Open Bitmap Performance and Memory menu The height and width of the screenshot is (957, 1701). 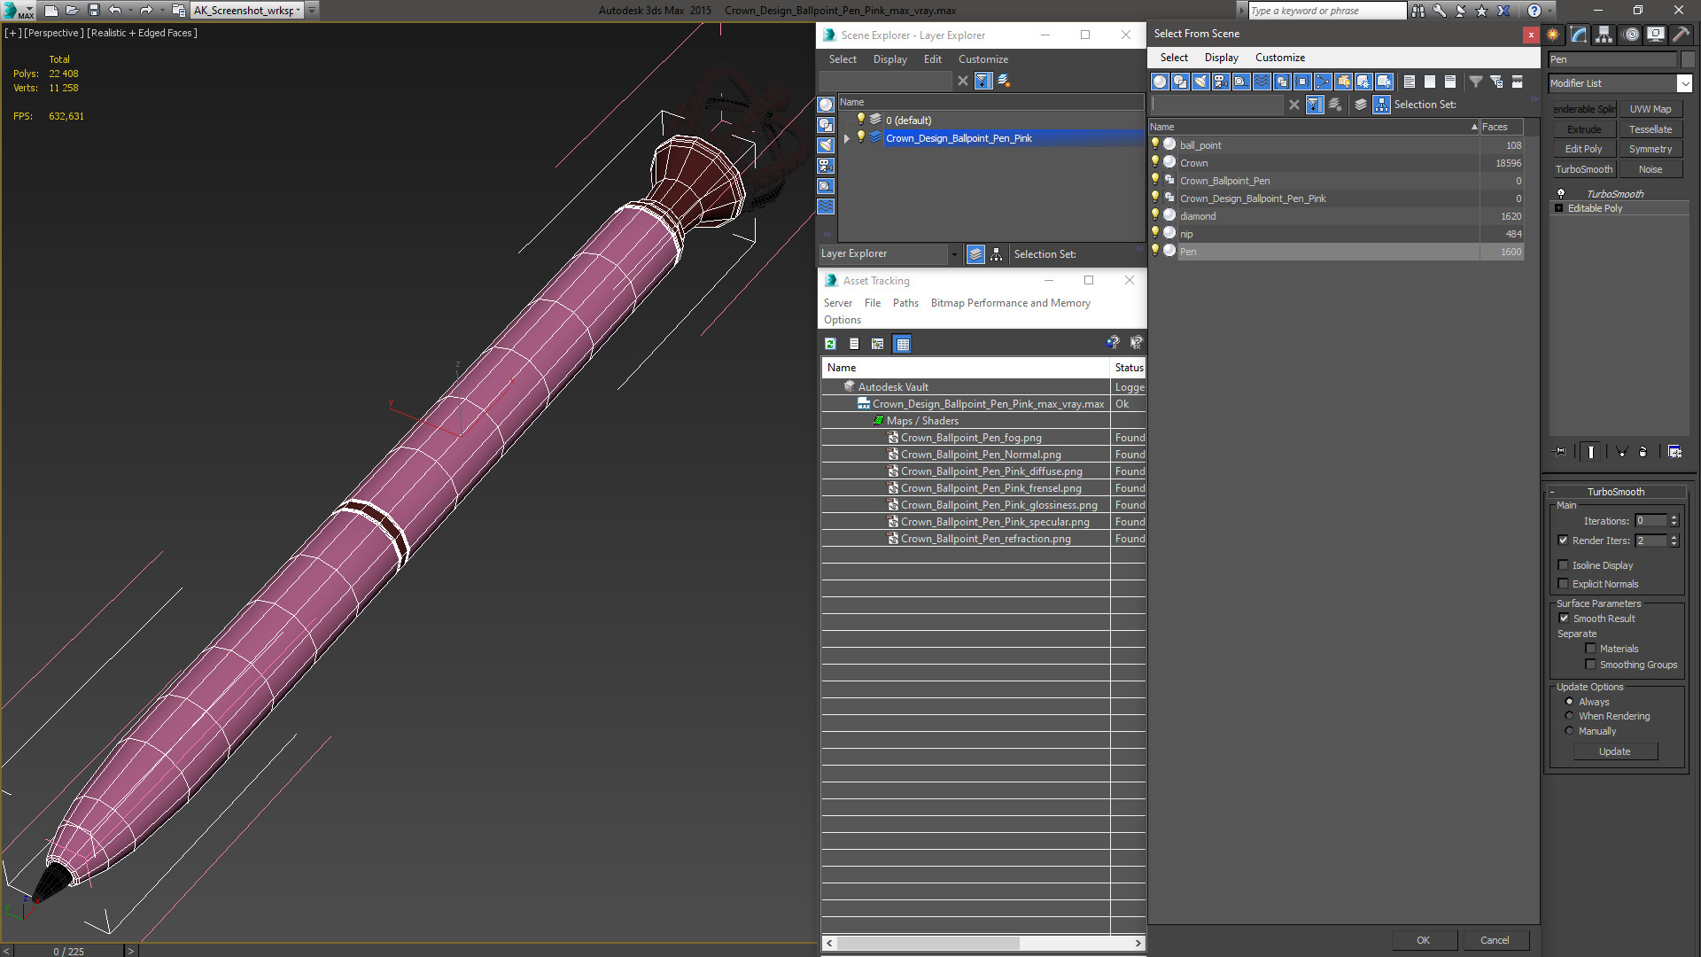(1010, 303)
